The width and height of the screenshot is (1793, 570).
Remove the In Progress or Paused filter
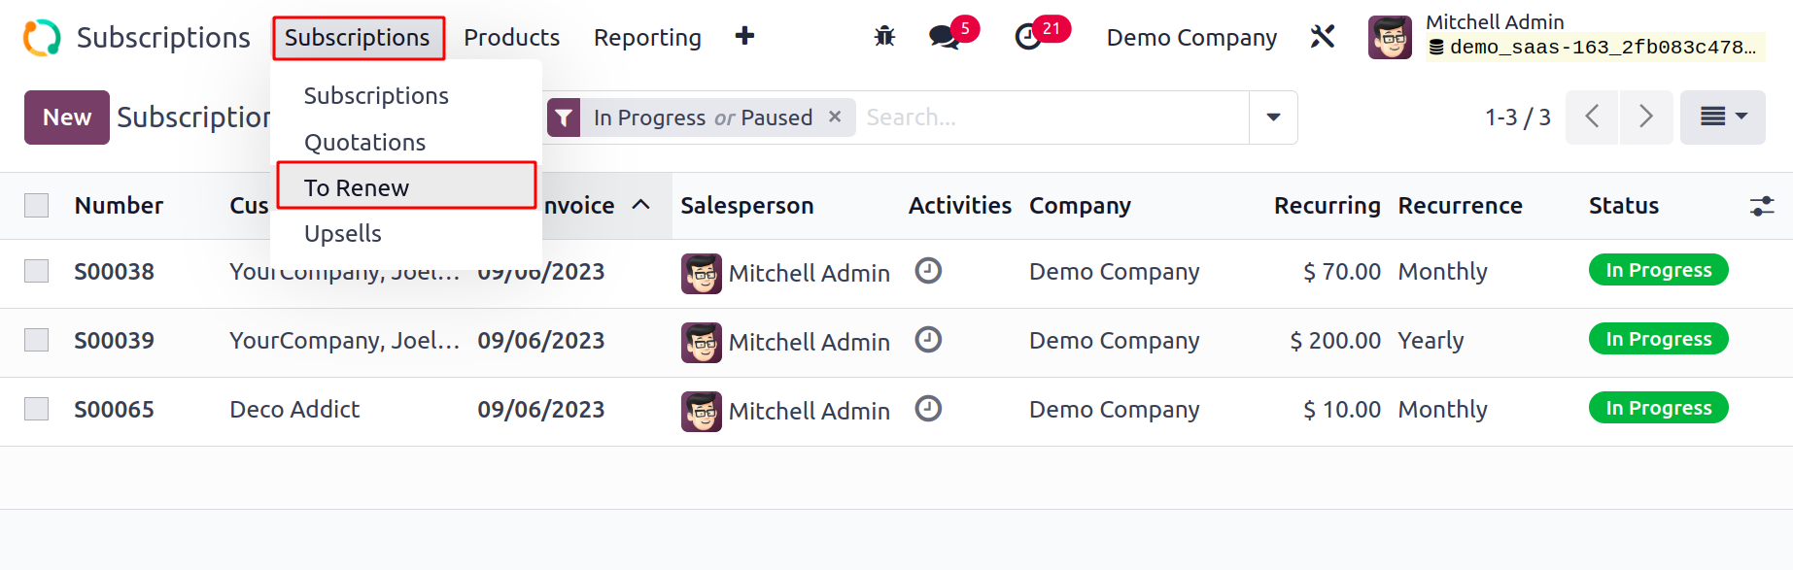coord(835,117)
